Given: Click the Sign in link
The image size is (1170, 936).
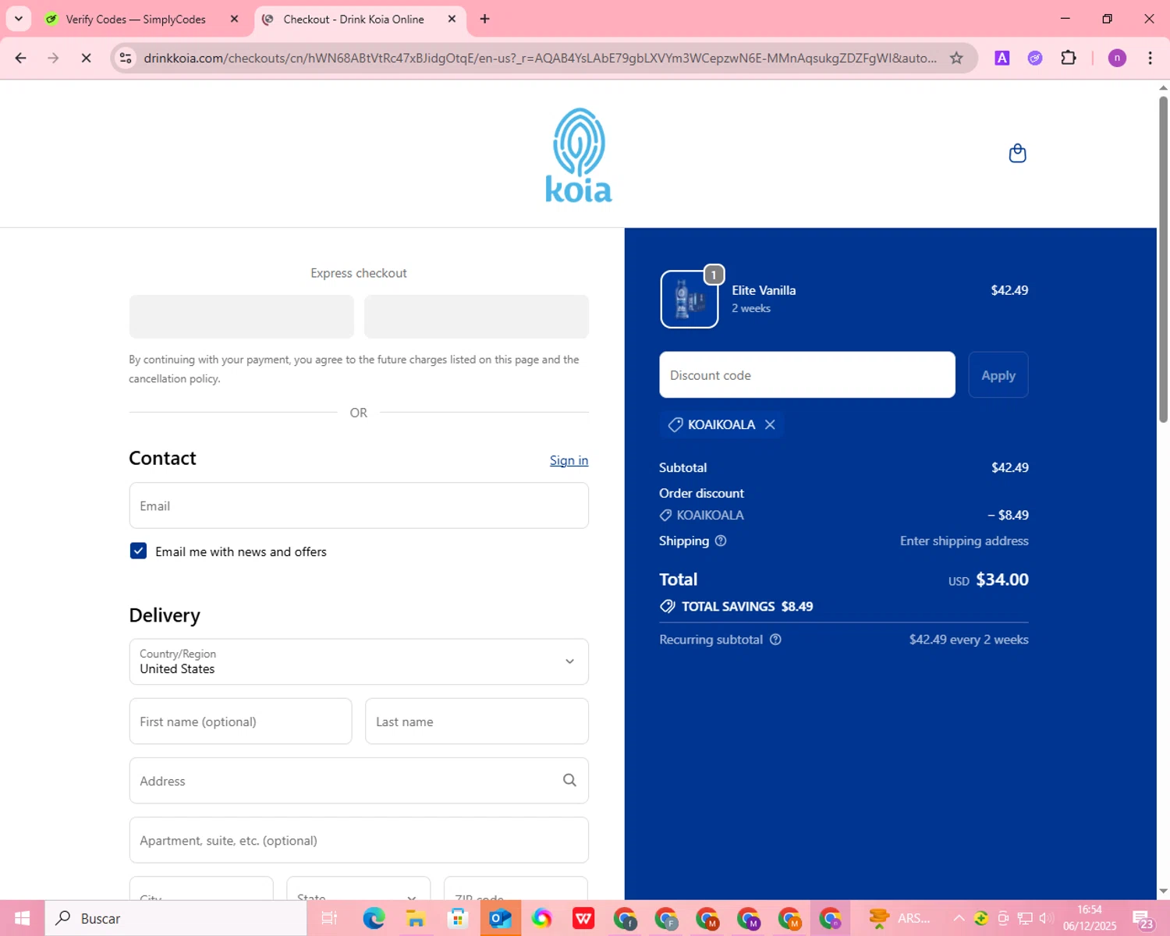Looking at the screenshot, I should click(x=569, y=460).
